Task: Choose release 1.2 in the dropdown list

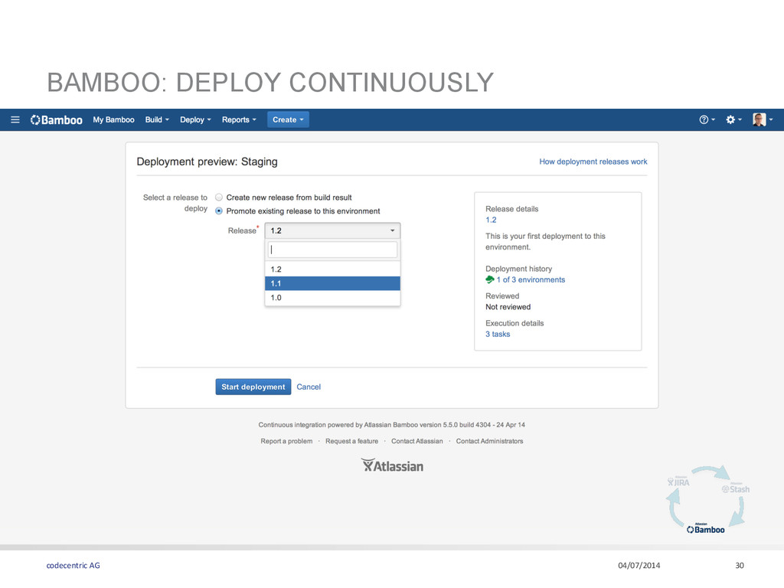Action: [332, 269]
